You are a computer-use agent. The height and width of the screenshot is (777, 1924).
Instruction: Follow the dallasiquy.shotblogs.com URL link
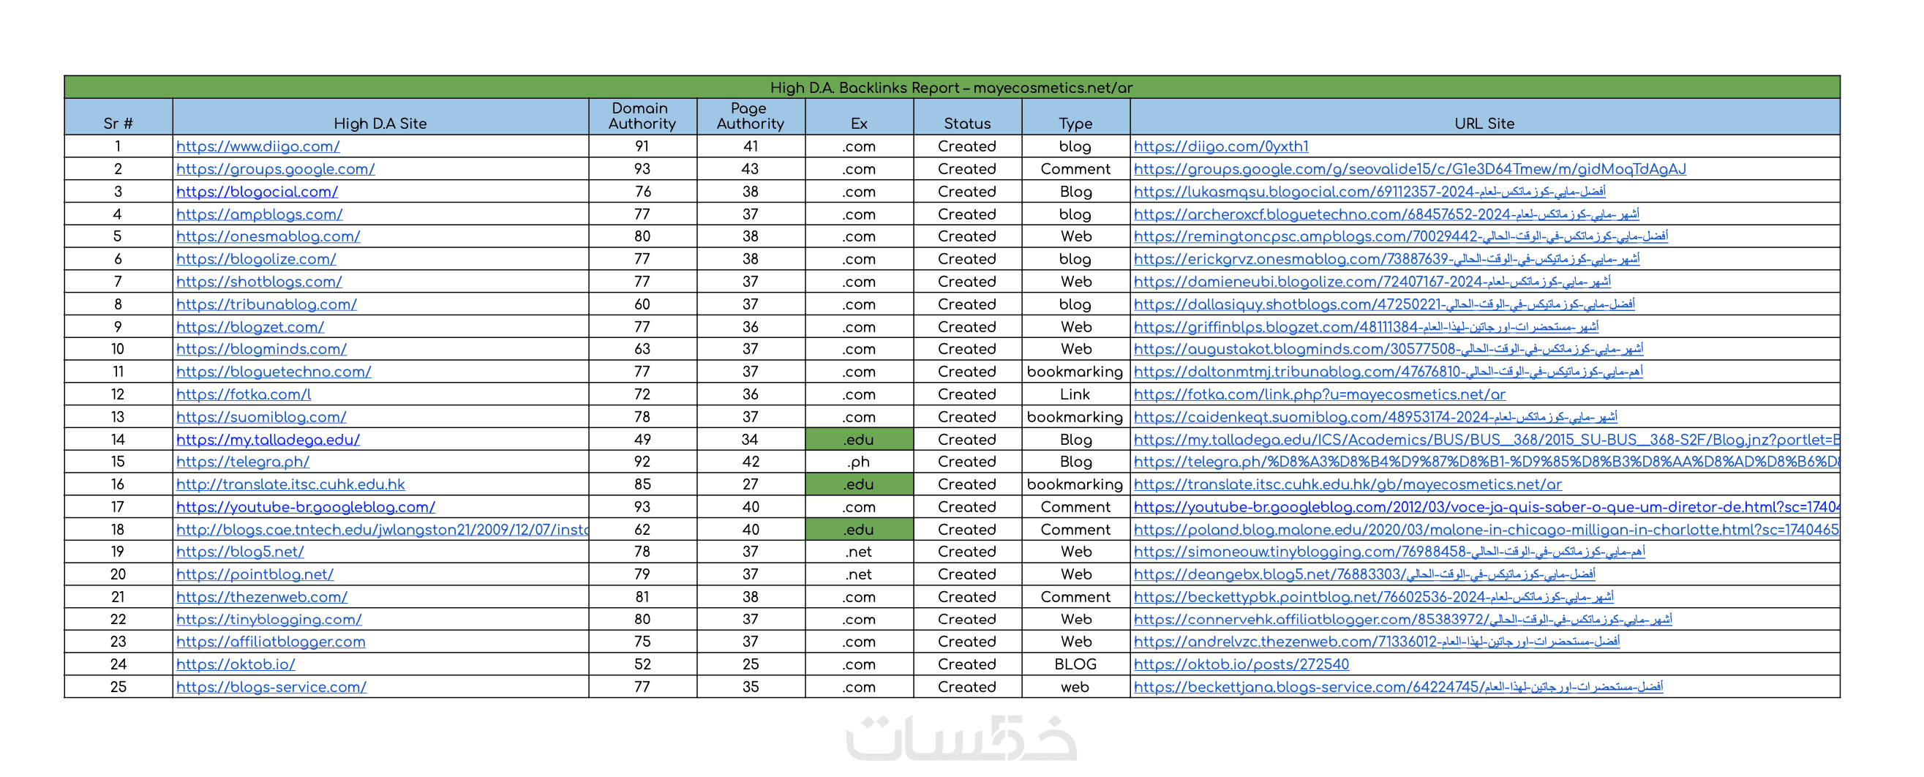1384,304
